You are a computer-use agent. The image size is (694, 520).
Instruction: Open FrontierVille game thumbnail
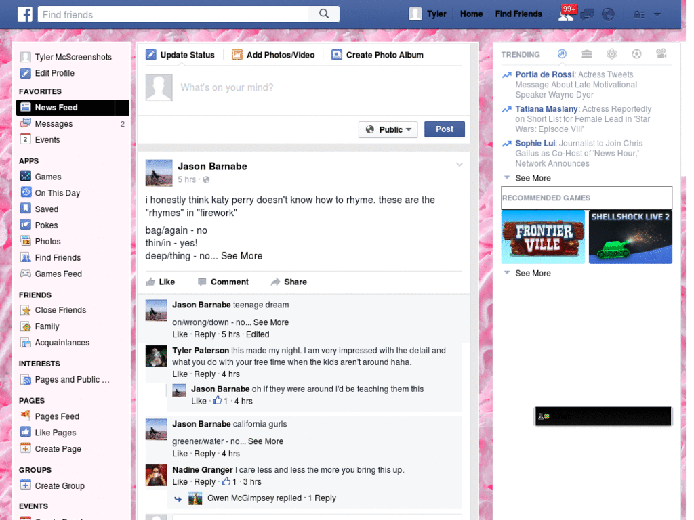pos(543,237)
